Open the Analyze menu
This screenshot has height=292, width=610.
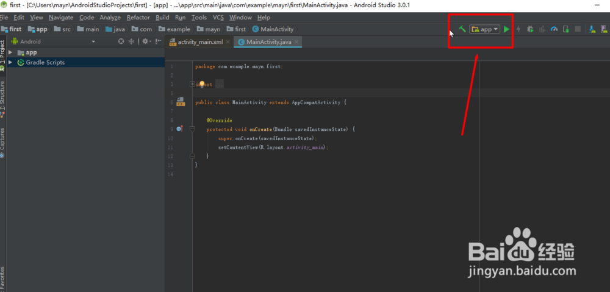point(110,18)
